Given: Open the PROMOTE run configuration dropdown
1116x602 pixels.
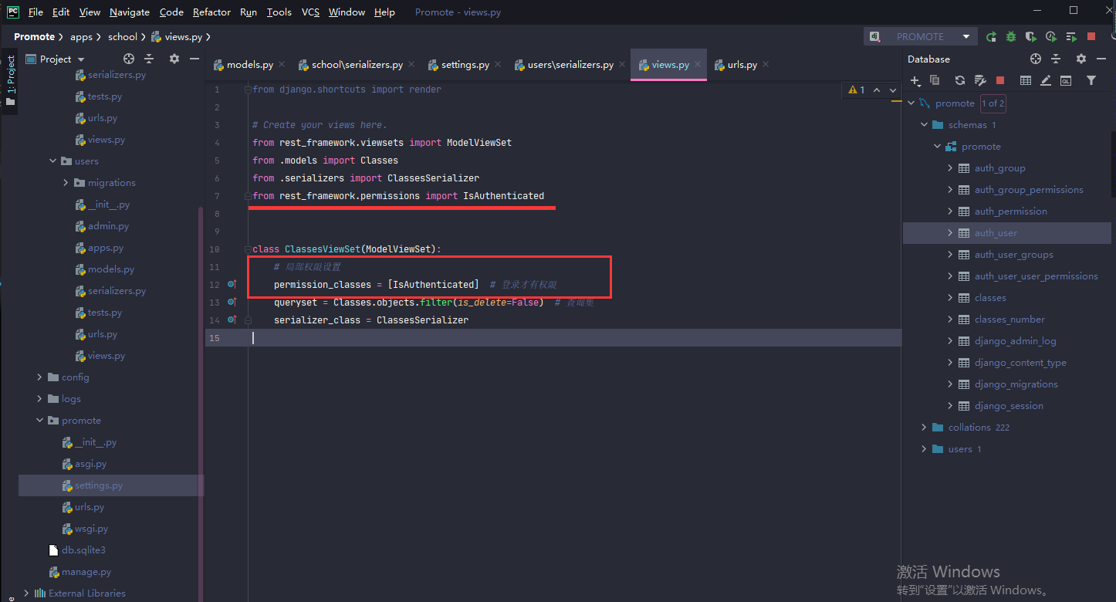Looking at the screenshot, I should tap(920, 36).
